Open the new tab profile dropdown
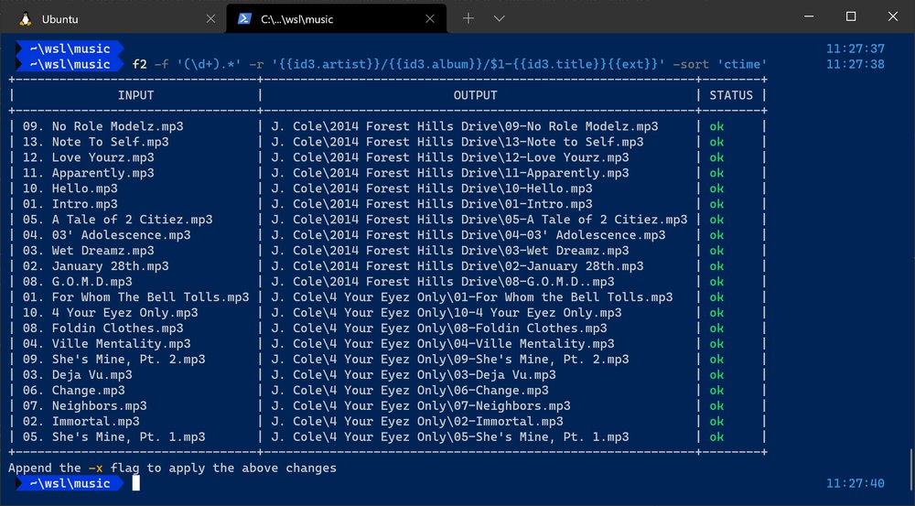This screenshot has width=915, height=506. 499,18
